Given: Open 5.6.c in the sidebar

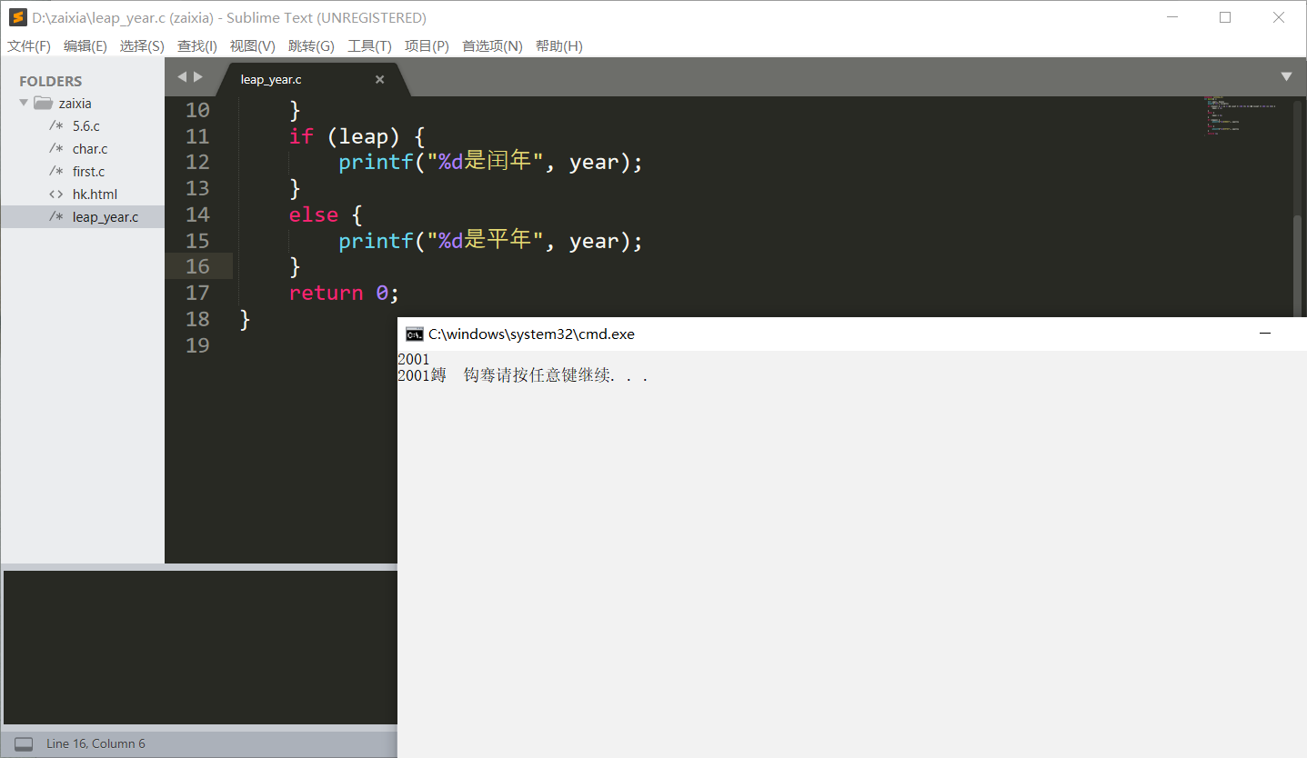Looking at the screenshot, I should coord(86,126).
